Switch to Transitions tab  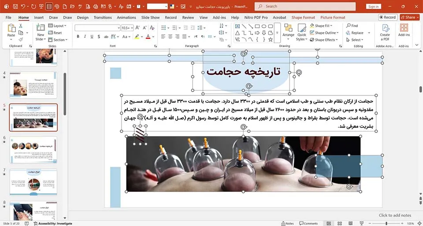click(103, 18)
